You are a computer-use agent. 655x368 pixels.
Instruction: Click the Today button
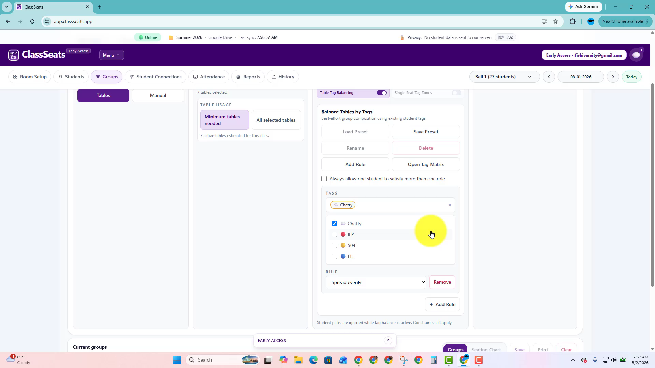point(631,77)
